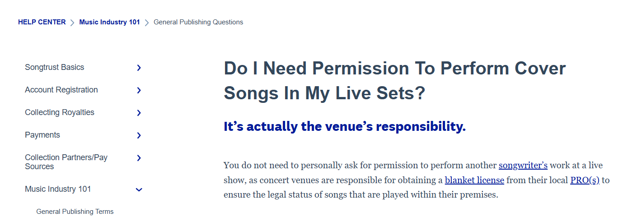Image resolution: width=637 pixels, height=217 pixels.
Task: Open Payments sidebar category
Action: point(42,135)
